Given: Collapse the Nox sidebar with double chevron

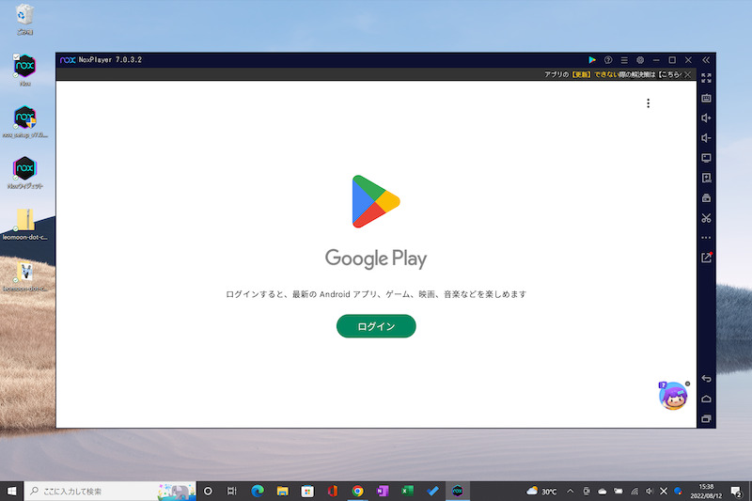Looking at the screenshot, I should pos(706,60).
